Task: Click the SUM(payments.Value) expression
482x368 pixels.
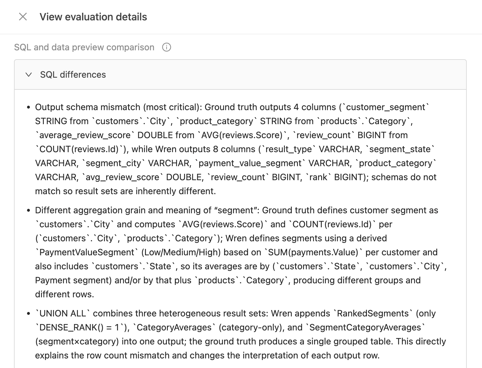Action: pyautogui.click(x=313, y=252)
